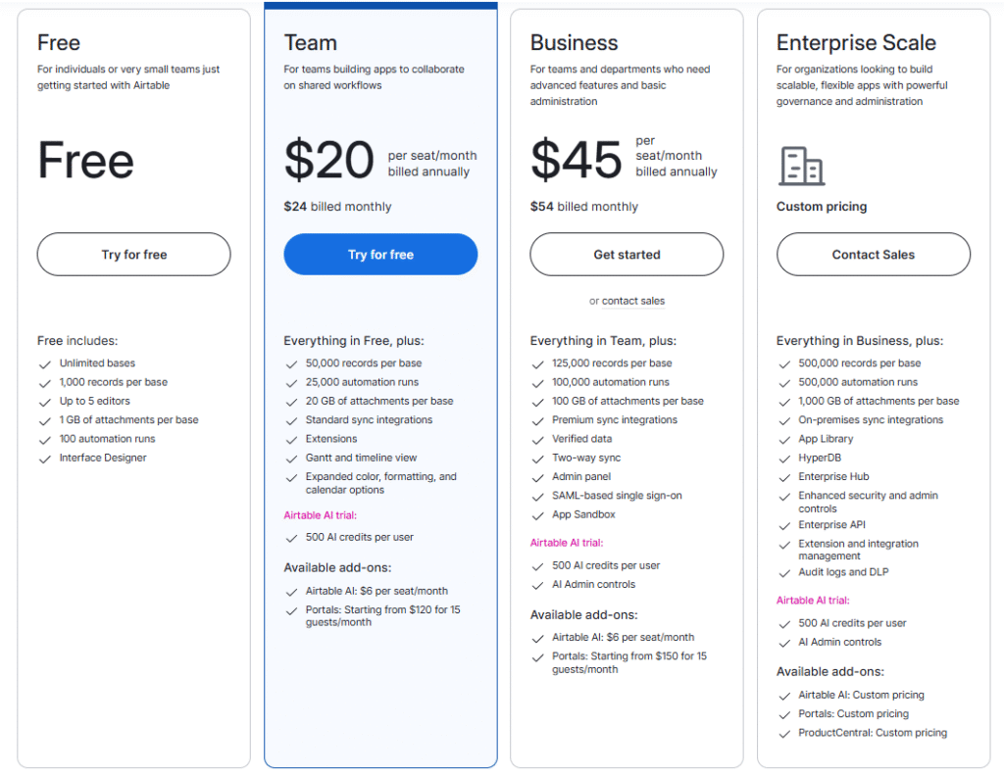Click the checkmark beside Audit logs and DLP
1004x774 pixels.
point(784,573)
